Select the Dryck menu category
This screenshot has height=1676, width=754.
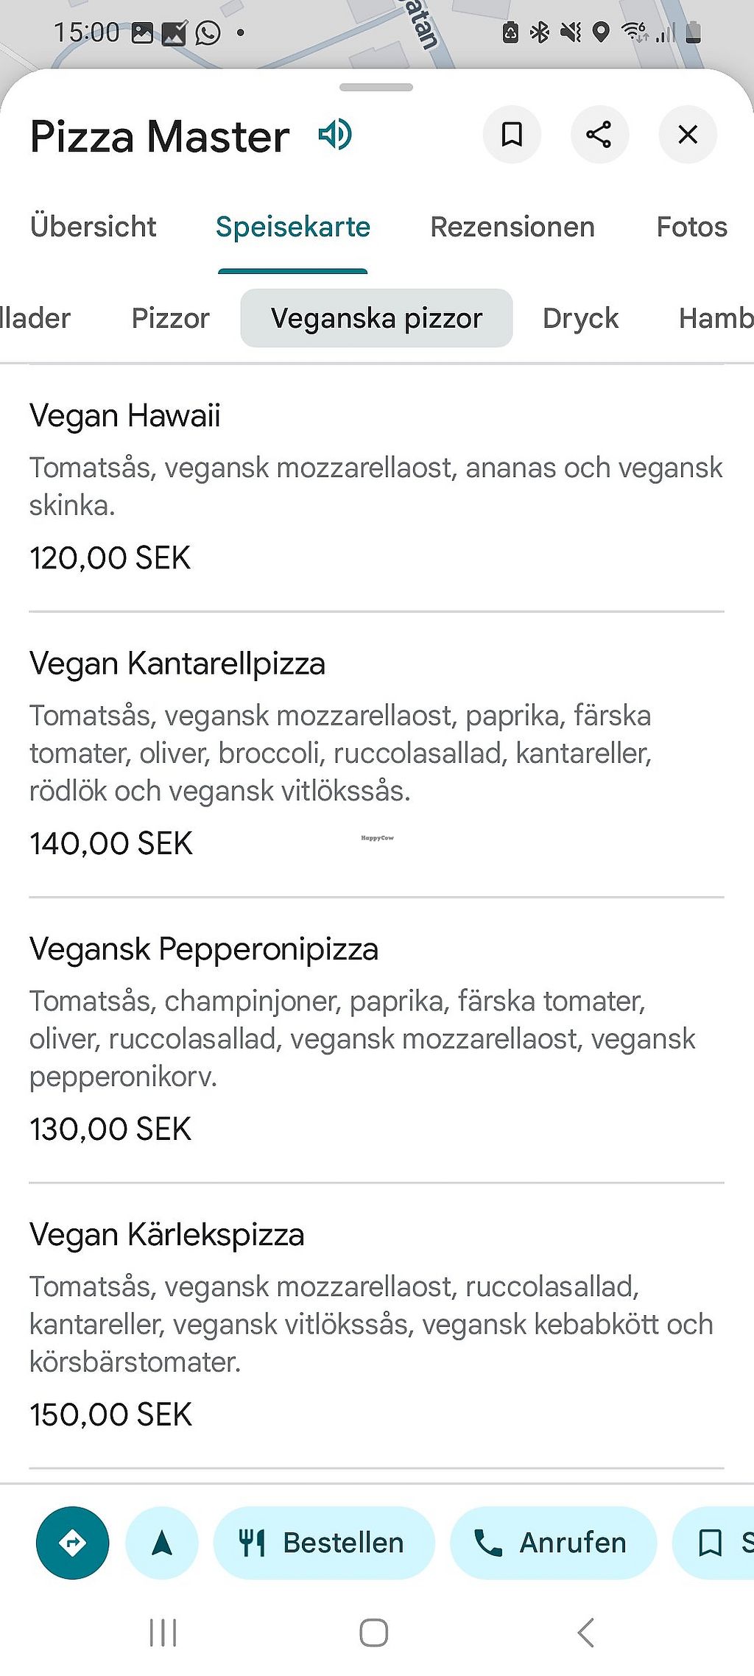click(580, 318)
